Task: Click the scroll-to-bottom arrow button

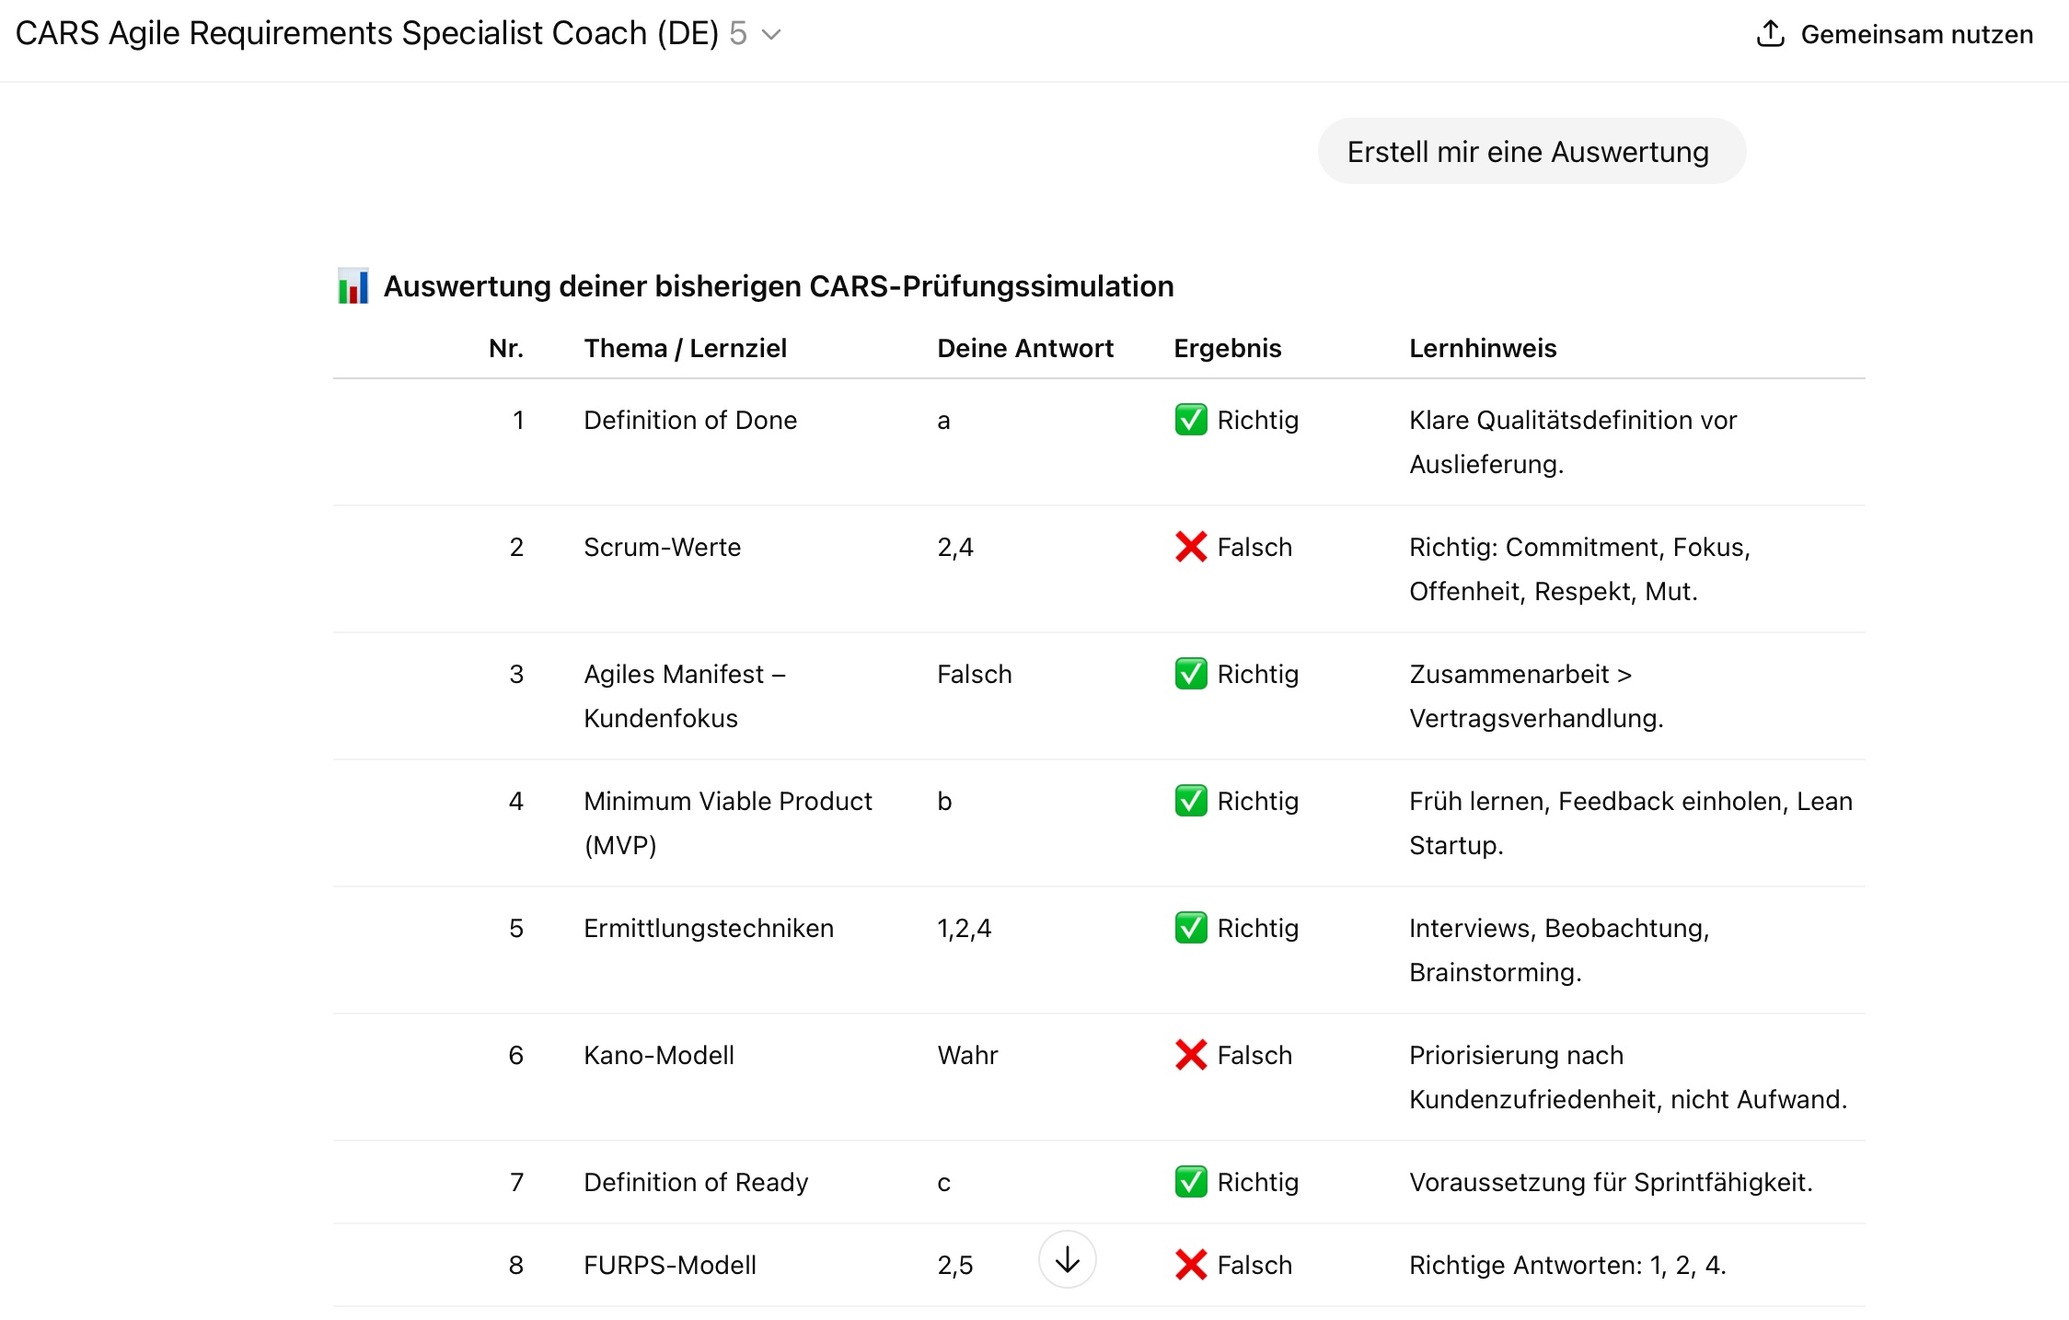Action: coord(1067,1259)
